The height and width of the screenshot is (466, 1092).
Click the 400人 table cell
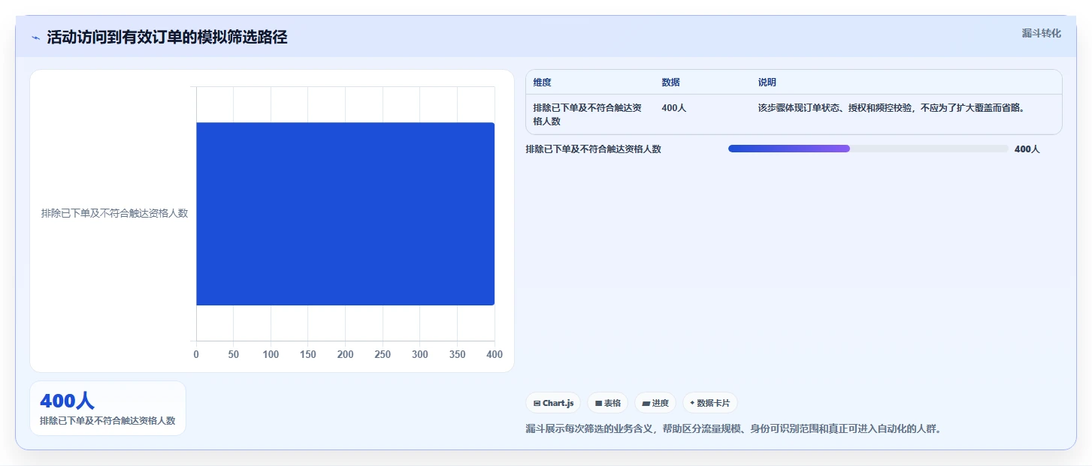(x=673, y=108)
